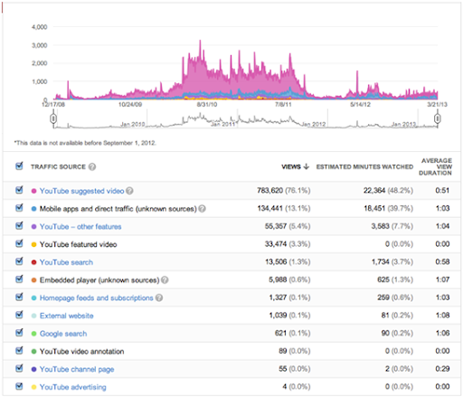Image resolution: width=463 pixels, height=397 pixels.
Task: Click the 783,620 views value
Action: [x=270, y=191]
